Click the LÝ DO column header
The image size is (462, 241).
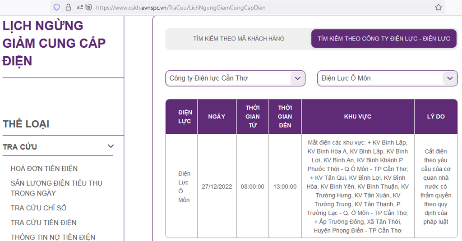(x=435, y=117)
